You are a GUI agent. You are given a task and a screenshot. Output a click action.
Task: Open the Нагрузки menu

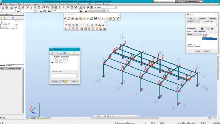click(x=36, y=4)
